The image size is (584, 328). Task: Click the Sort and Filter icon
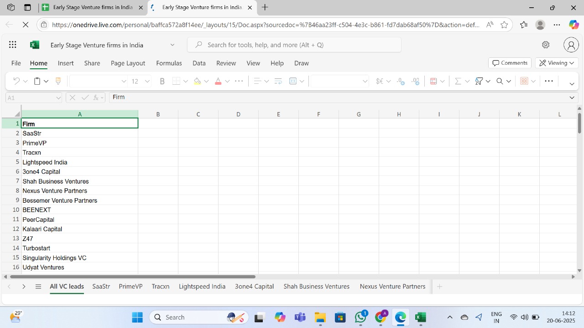(479, 81)
